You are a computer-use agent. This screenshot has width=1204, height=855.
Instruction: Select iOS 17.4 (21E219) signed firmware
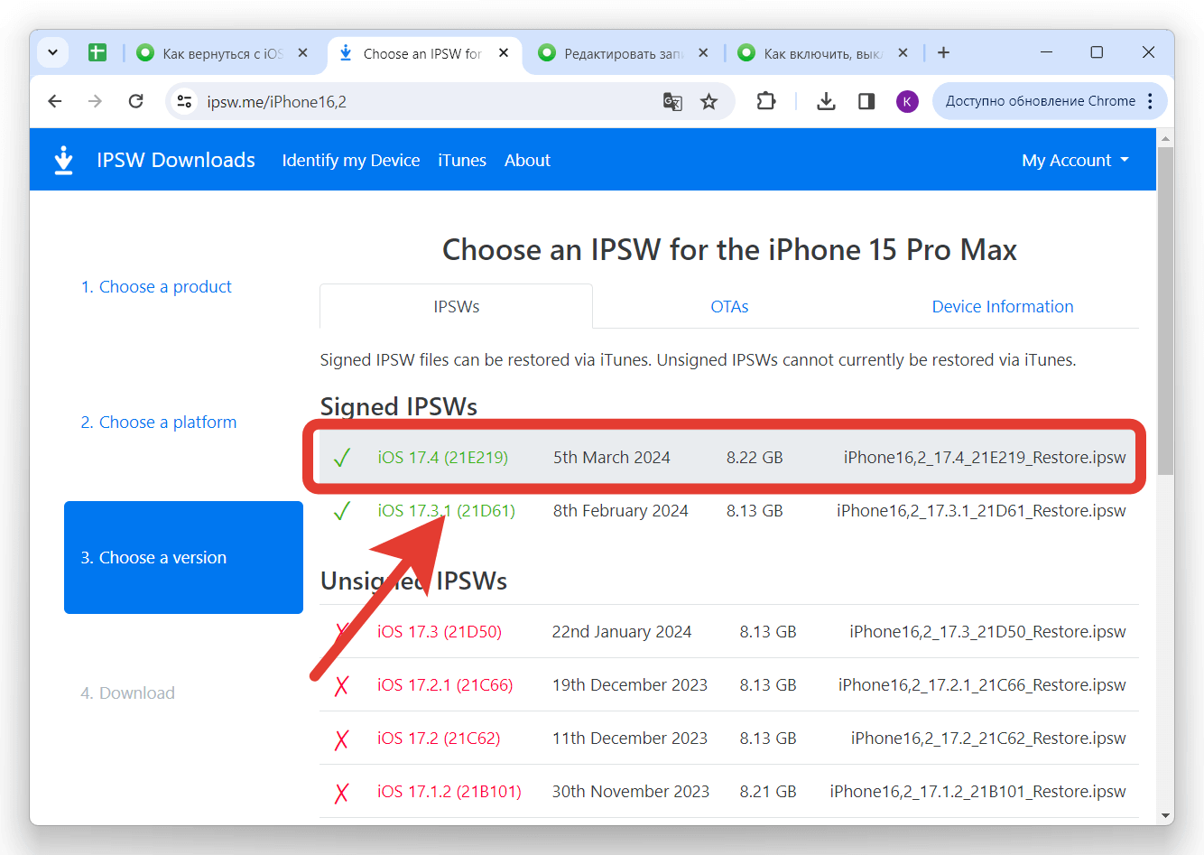[442, 458]
